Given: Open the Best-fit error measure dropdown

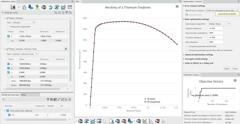Looking at the screenshot, I should (x=222, y=10).
